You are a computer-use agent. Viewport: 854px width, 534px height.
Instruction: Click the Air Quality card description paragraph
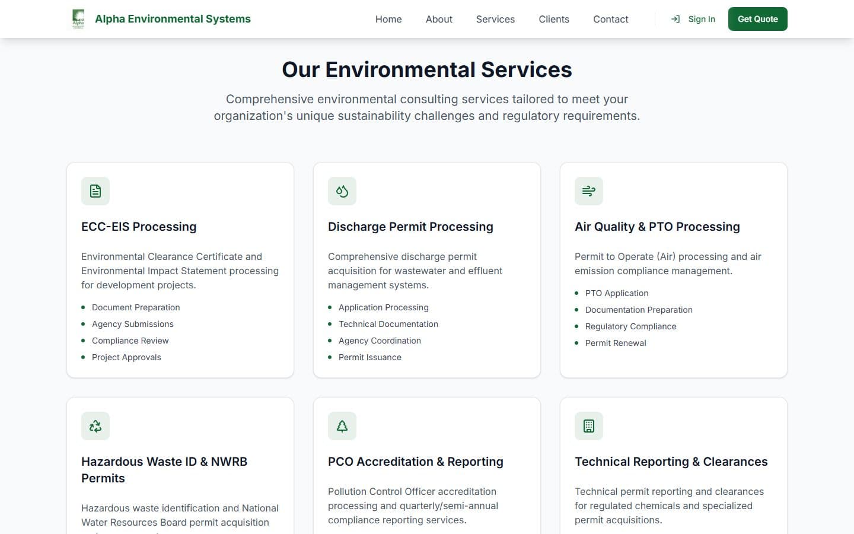pos(668,263)
